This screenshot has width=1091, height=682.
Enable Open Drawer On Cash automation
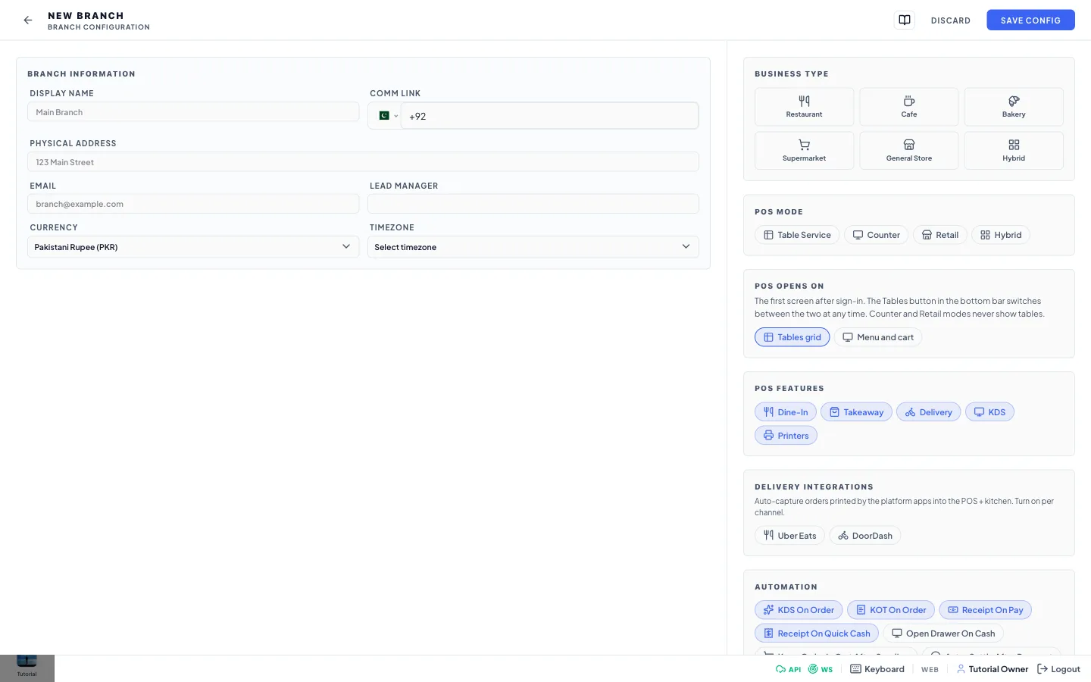click(943, 634)
